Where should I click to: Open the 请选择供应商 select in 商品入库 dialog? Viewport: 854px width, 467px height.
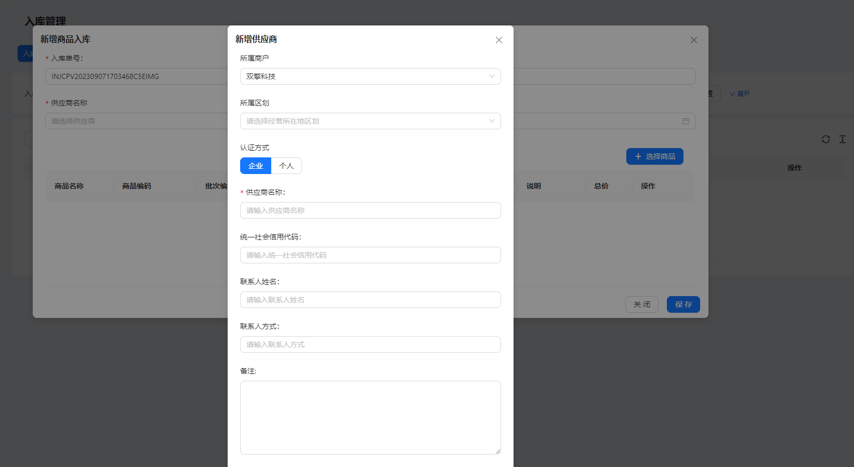tap(137, 121)
